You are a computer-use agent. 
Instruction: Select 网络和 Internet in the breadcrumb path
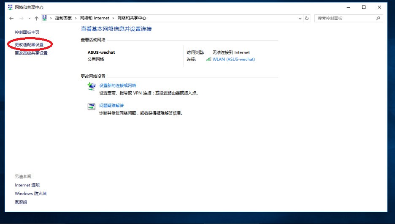click(95, 18)
